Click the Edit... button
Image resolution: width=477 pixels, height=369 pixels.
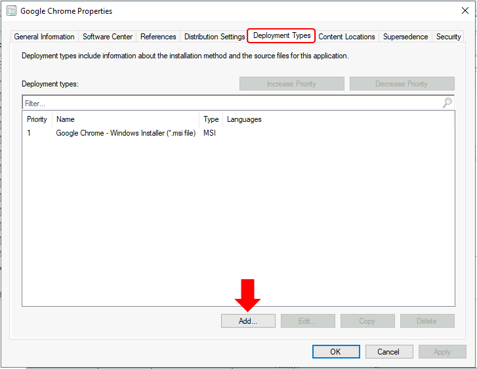(x=308, y=321)
